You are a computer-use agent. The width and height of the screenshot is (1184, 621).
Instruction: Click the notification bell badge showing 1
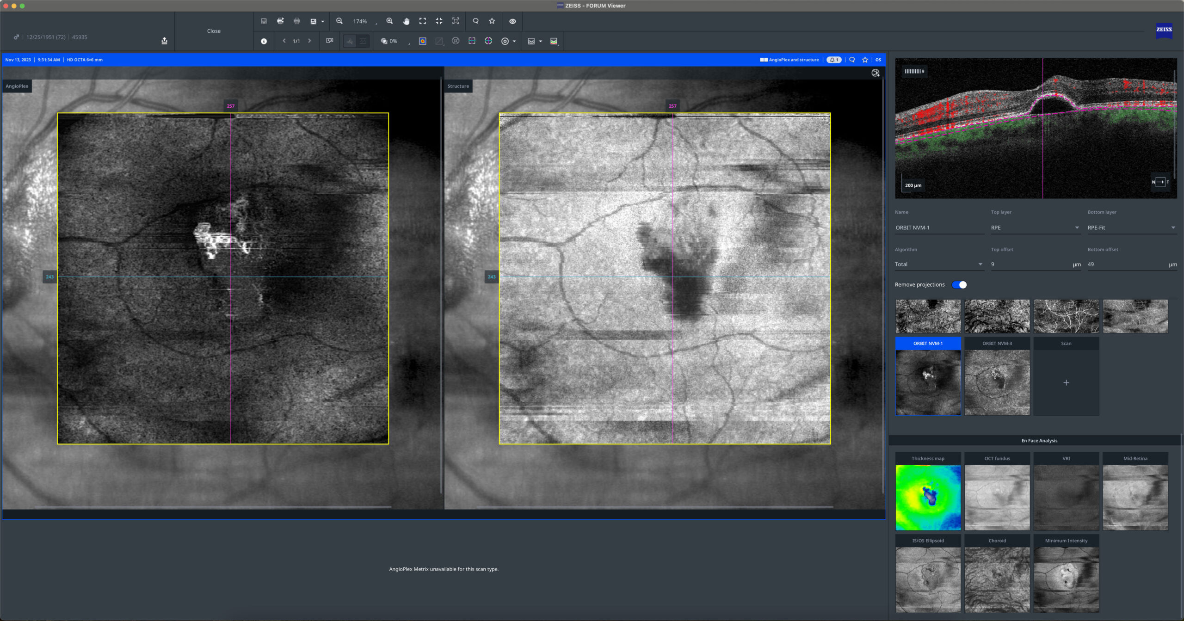pyautogui.click(x=834, y=60)
